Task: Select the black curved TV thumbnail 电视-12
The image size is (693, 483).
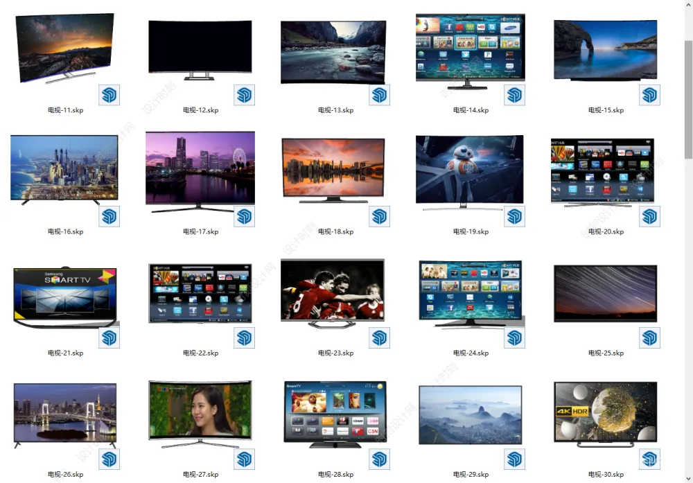Action: [200, 49]
